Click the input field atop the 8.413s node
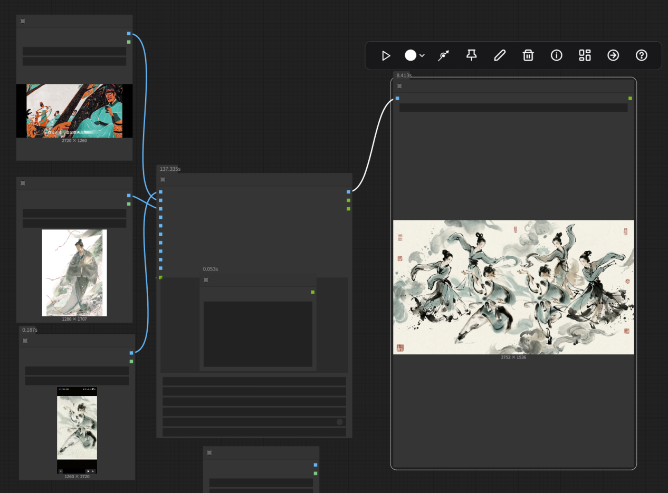Viewport: 668px width, 493px height. pos(513,108)
